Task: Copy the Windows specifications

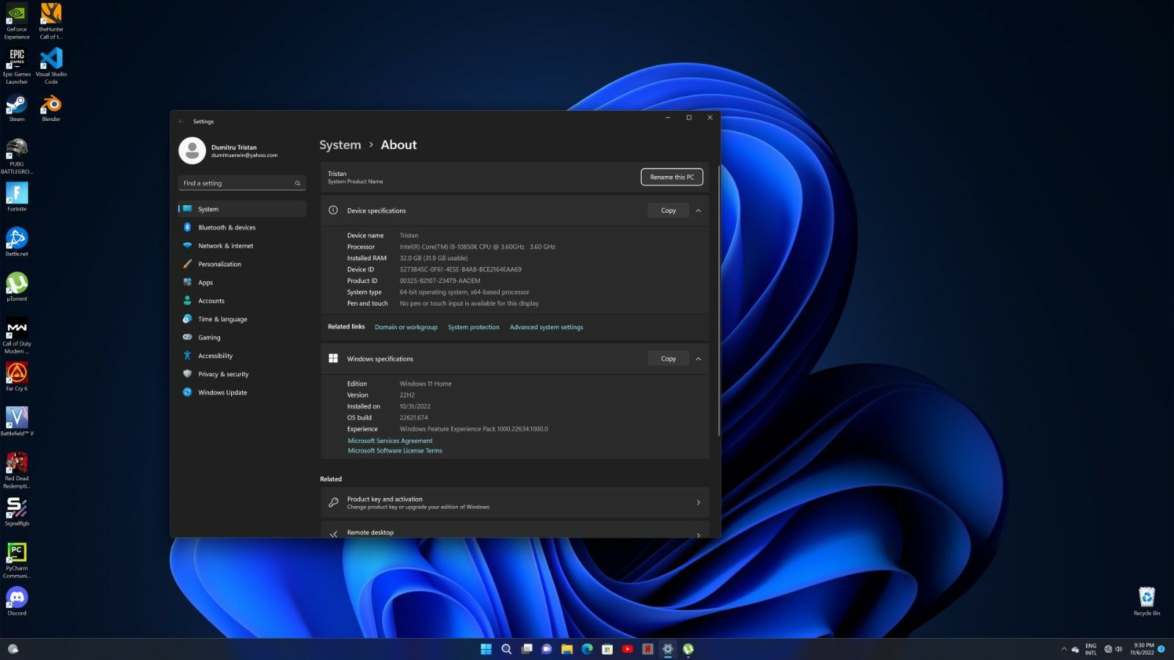Action: [x=668, y=359]
